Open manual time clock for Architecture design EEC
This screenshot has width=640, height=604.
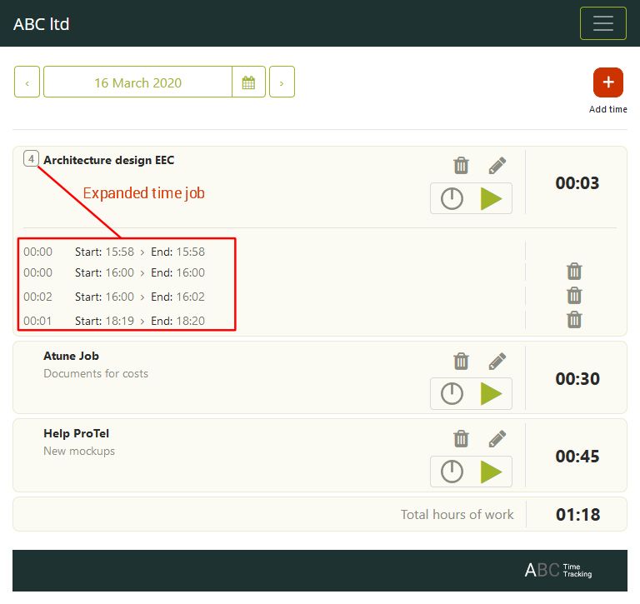pos(452,199)
